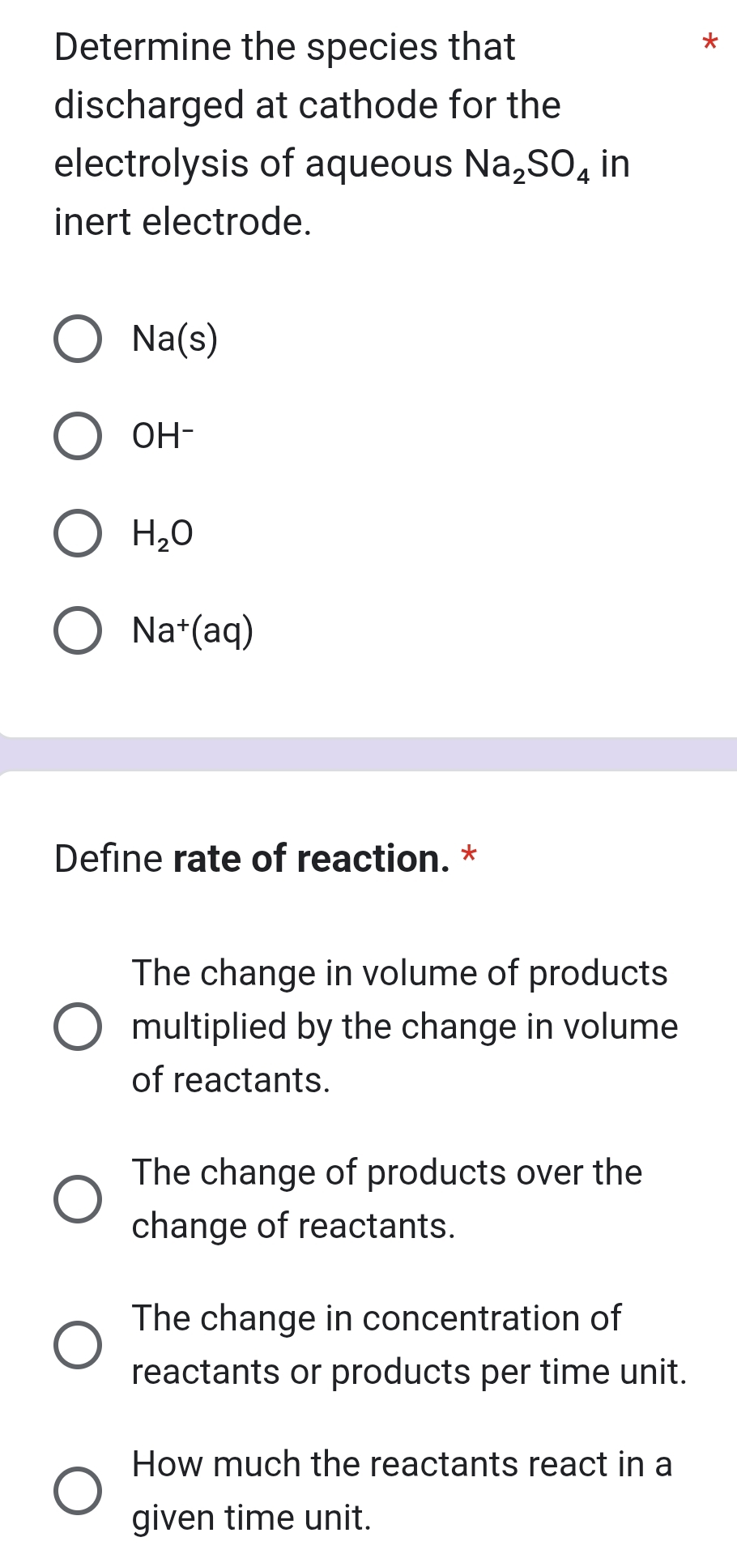
Task: Click the 'H₂O' option label text
Action: coord(163,534)
